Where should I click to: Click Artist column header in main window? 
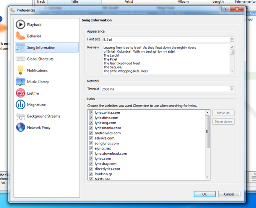pyautogui.click(x=129, y=2)
